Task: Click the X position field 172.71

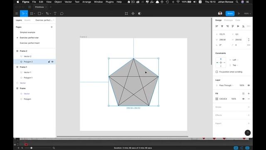Action: coord(222,34)
